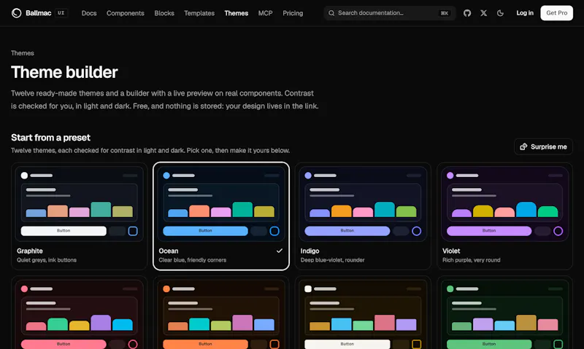Click the Log in link
The width and height of the screenshot is (584, 349).
pos(525,13)
